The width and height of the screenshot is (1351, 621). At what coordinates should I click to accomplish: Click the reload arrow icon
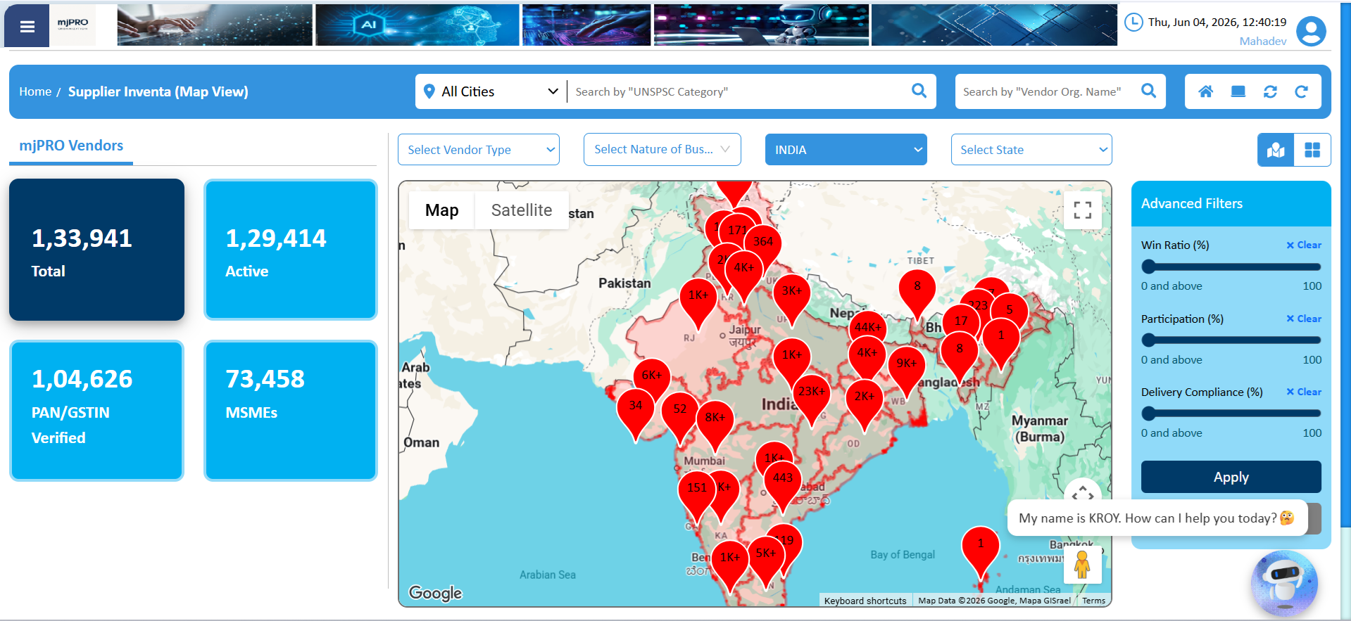pyautogui.click(x=1302, y=91)
